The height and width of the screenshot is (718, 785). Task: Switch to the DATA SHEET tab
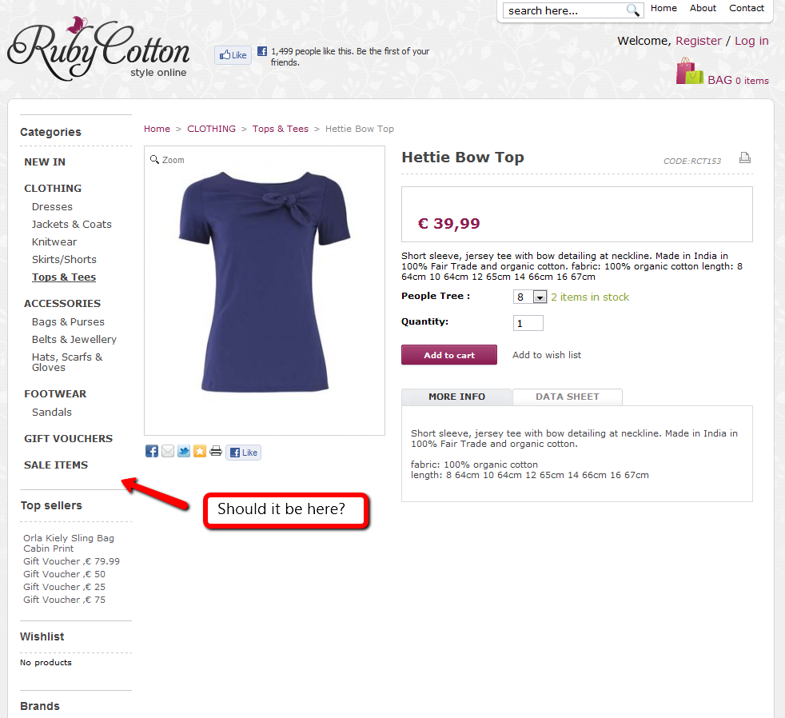(x=568, y=397)
